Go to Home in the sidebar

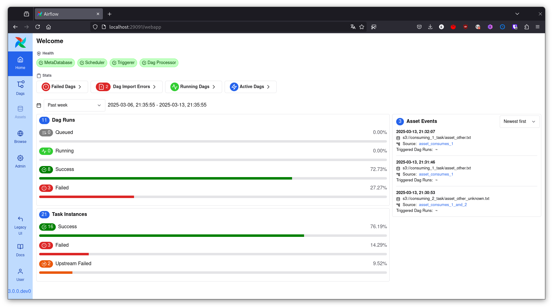(x=20, y=63)
